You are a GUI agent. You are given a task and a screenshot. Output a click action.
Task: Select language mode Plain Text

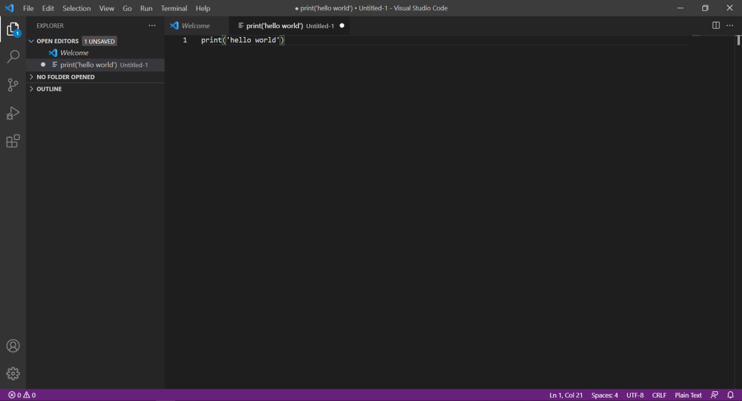tap(688, 395)
